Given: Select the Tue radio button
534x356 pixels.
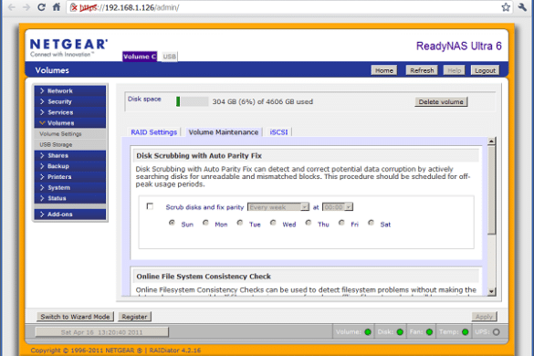Looking at the screenshot, I should click(240, 223).
